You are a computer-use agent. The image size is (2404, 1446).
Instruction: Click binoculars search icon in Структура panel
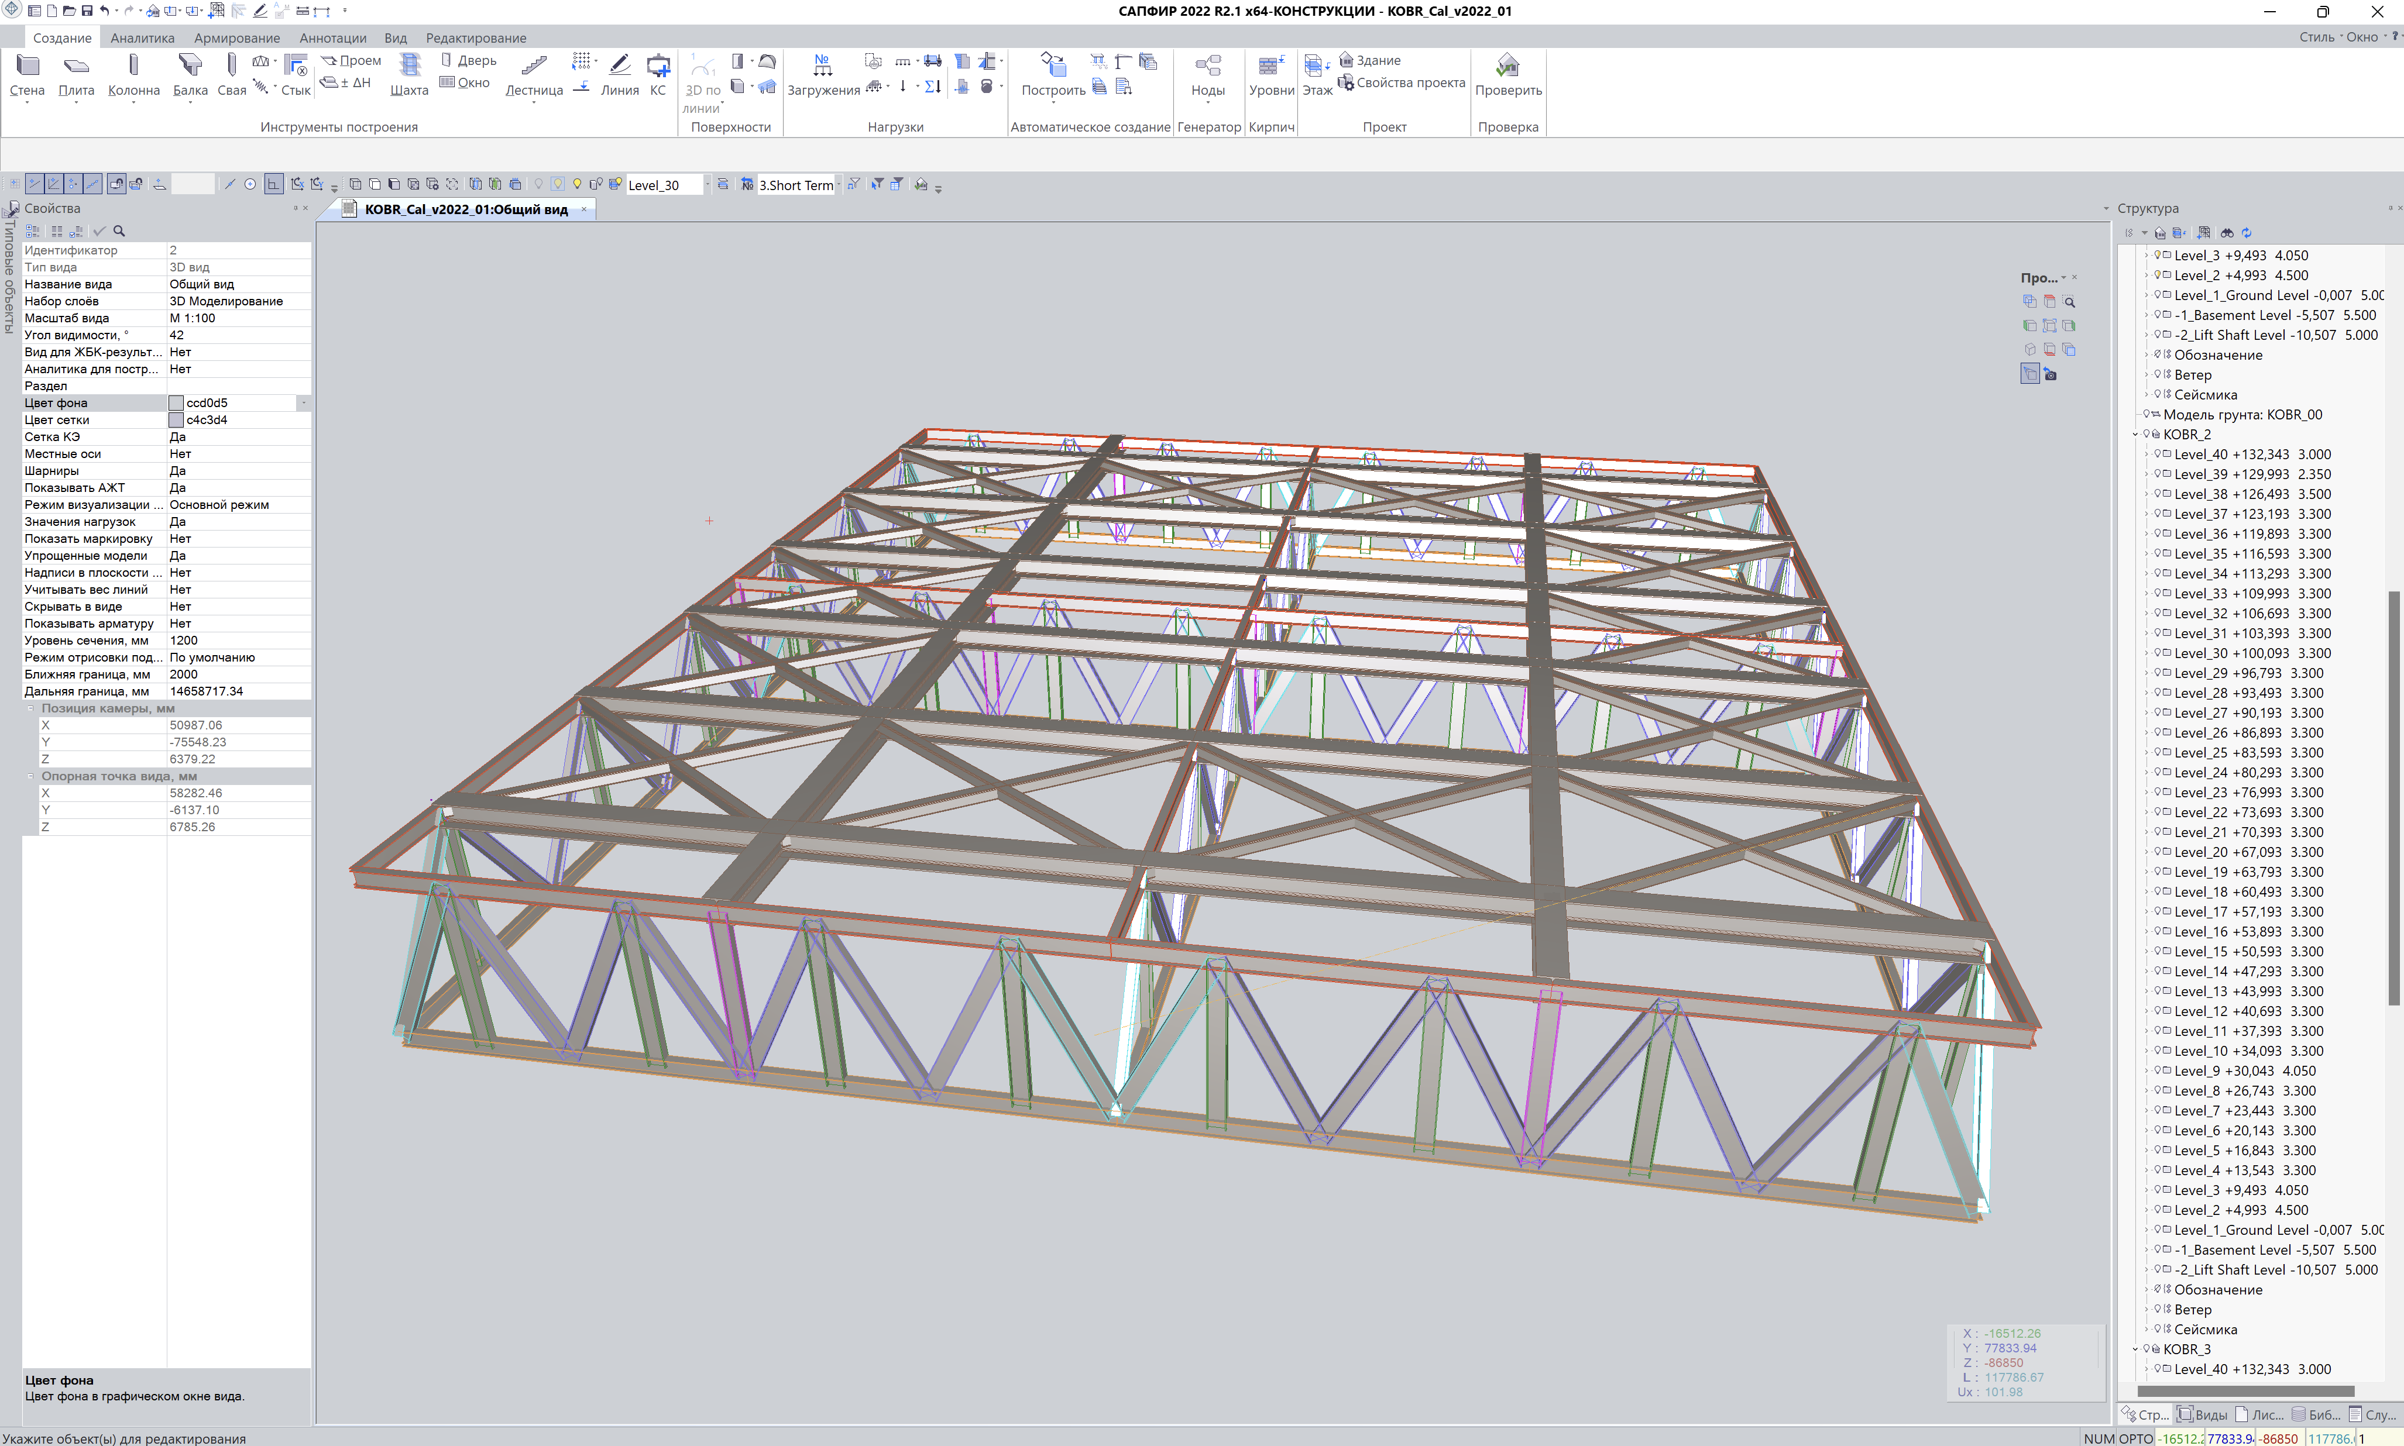2227,233
